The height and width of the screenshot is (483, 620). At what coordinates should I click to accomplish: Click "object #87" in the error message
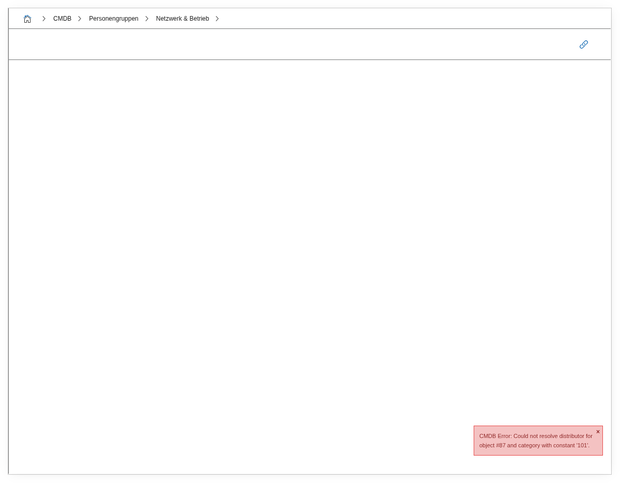[492, 445]
